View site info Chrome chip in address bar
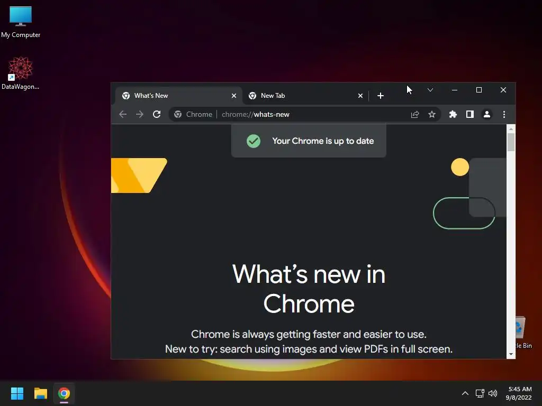 (x=194, y=114)
